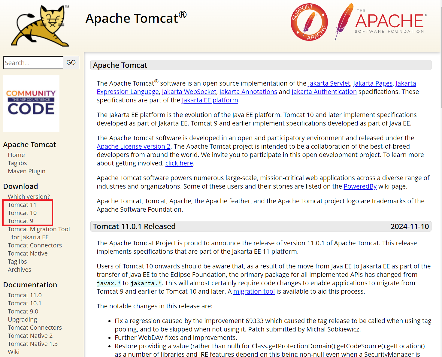Screen dimensions: 442x357
Task: Follow the Jakarta EE platform link
Action: coord(210,100)
